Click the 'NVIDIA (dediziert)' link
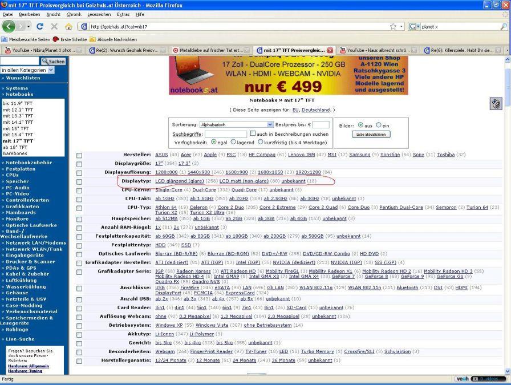 click(x=294, y=262)
